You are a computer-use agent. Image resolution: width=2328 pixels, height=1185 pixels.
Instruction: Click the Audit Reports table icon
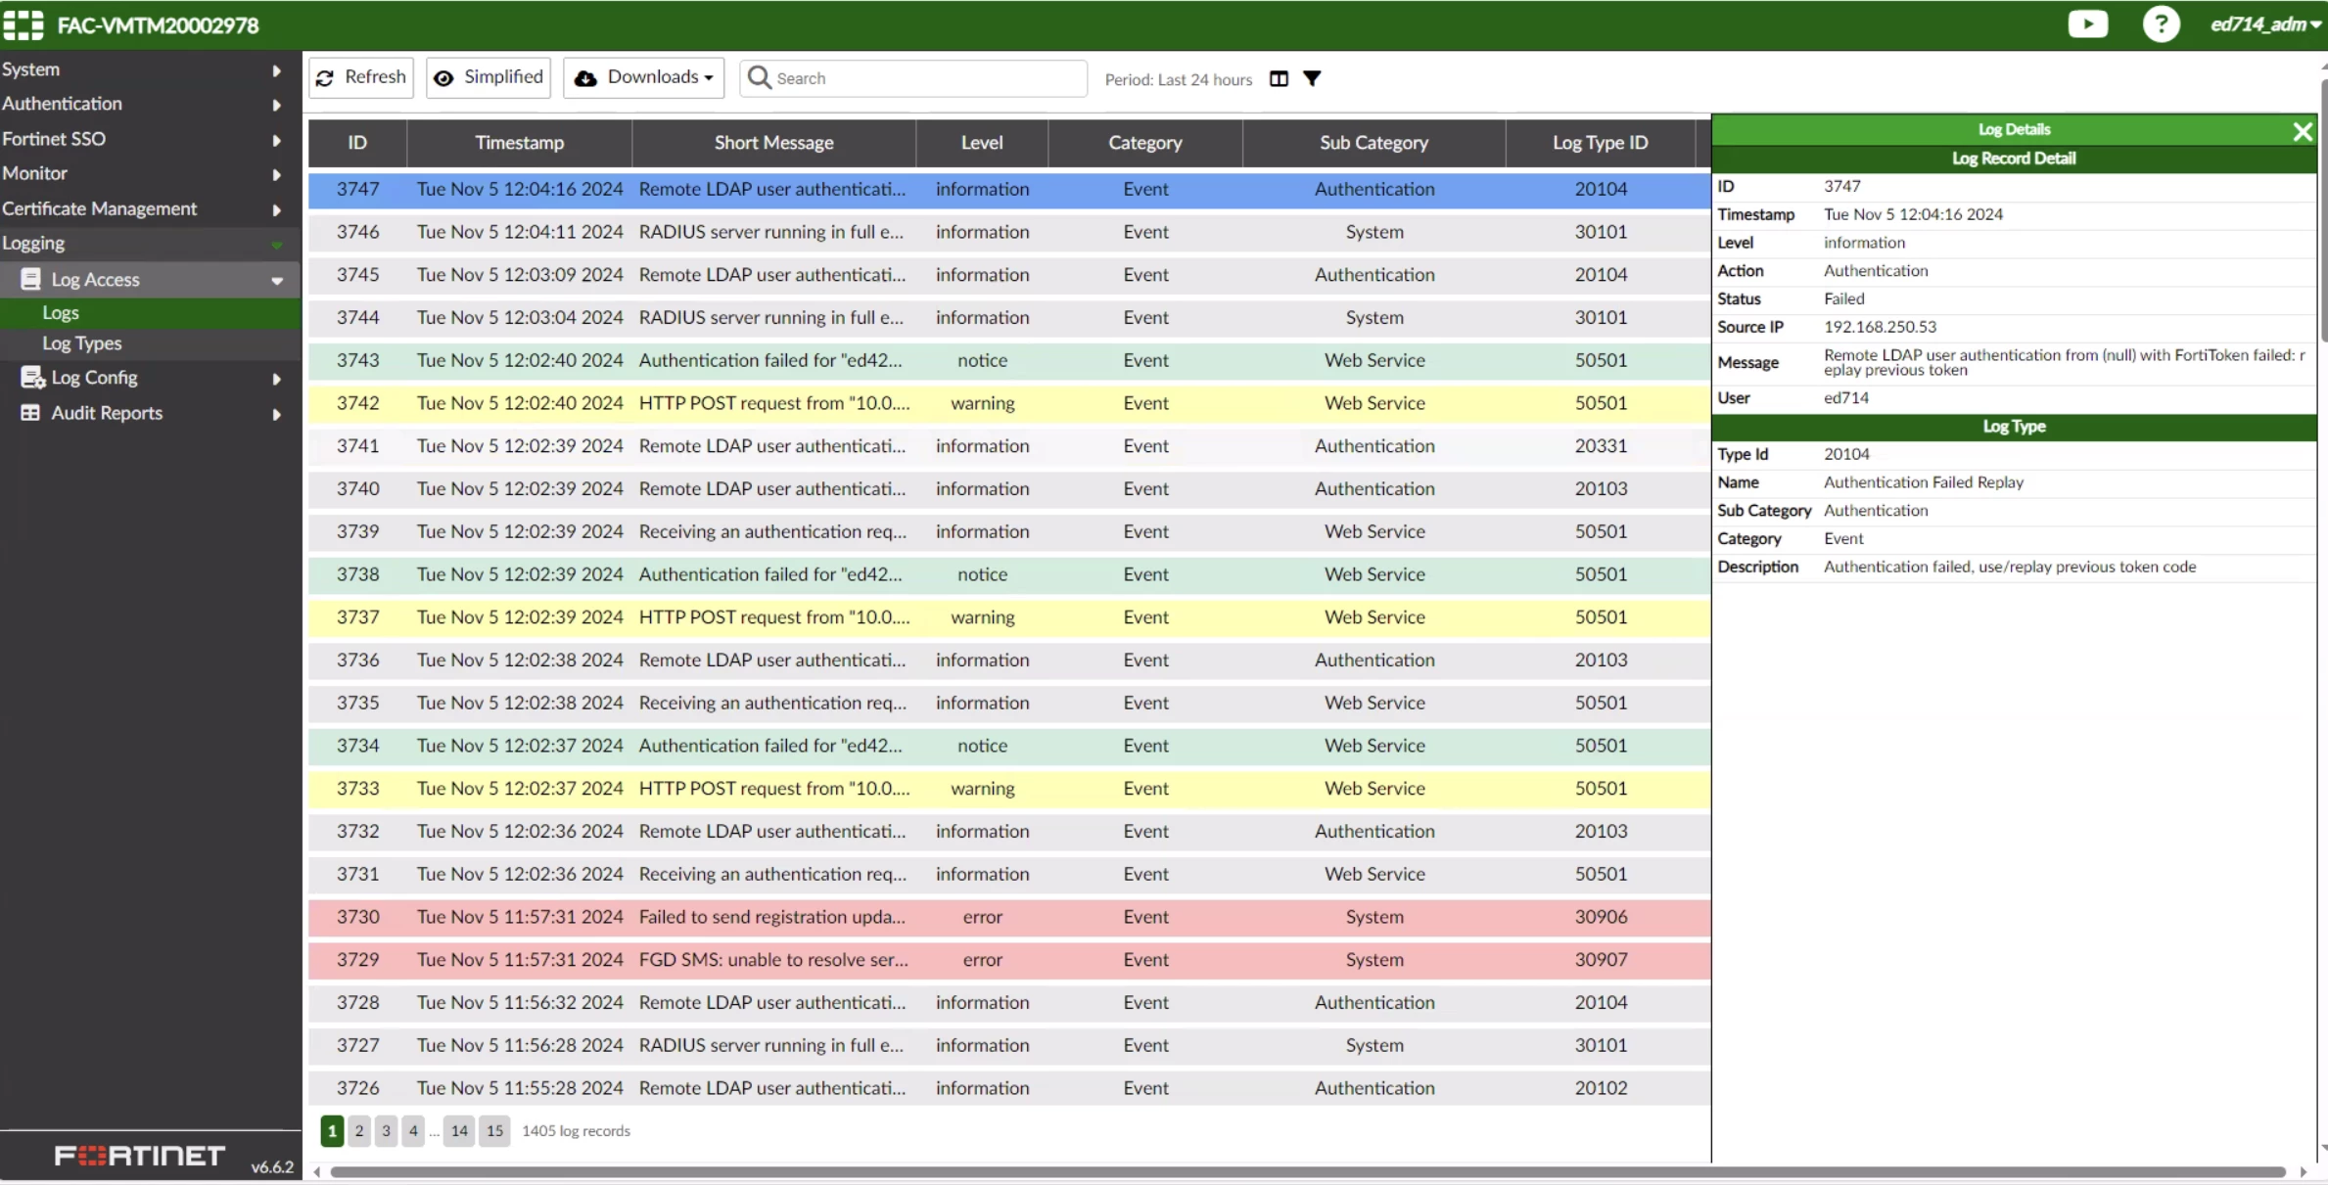(x=30, y=413)
